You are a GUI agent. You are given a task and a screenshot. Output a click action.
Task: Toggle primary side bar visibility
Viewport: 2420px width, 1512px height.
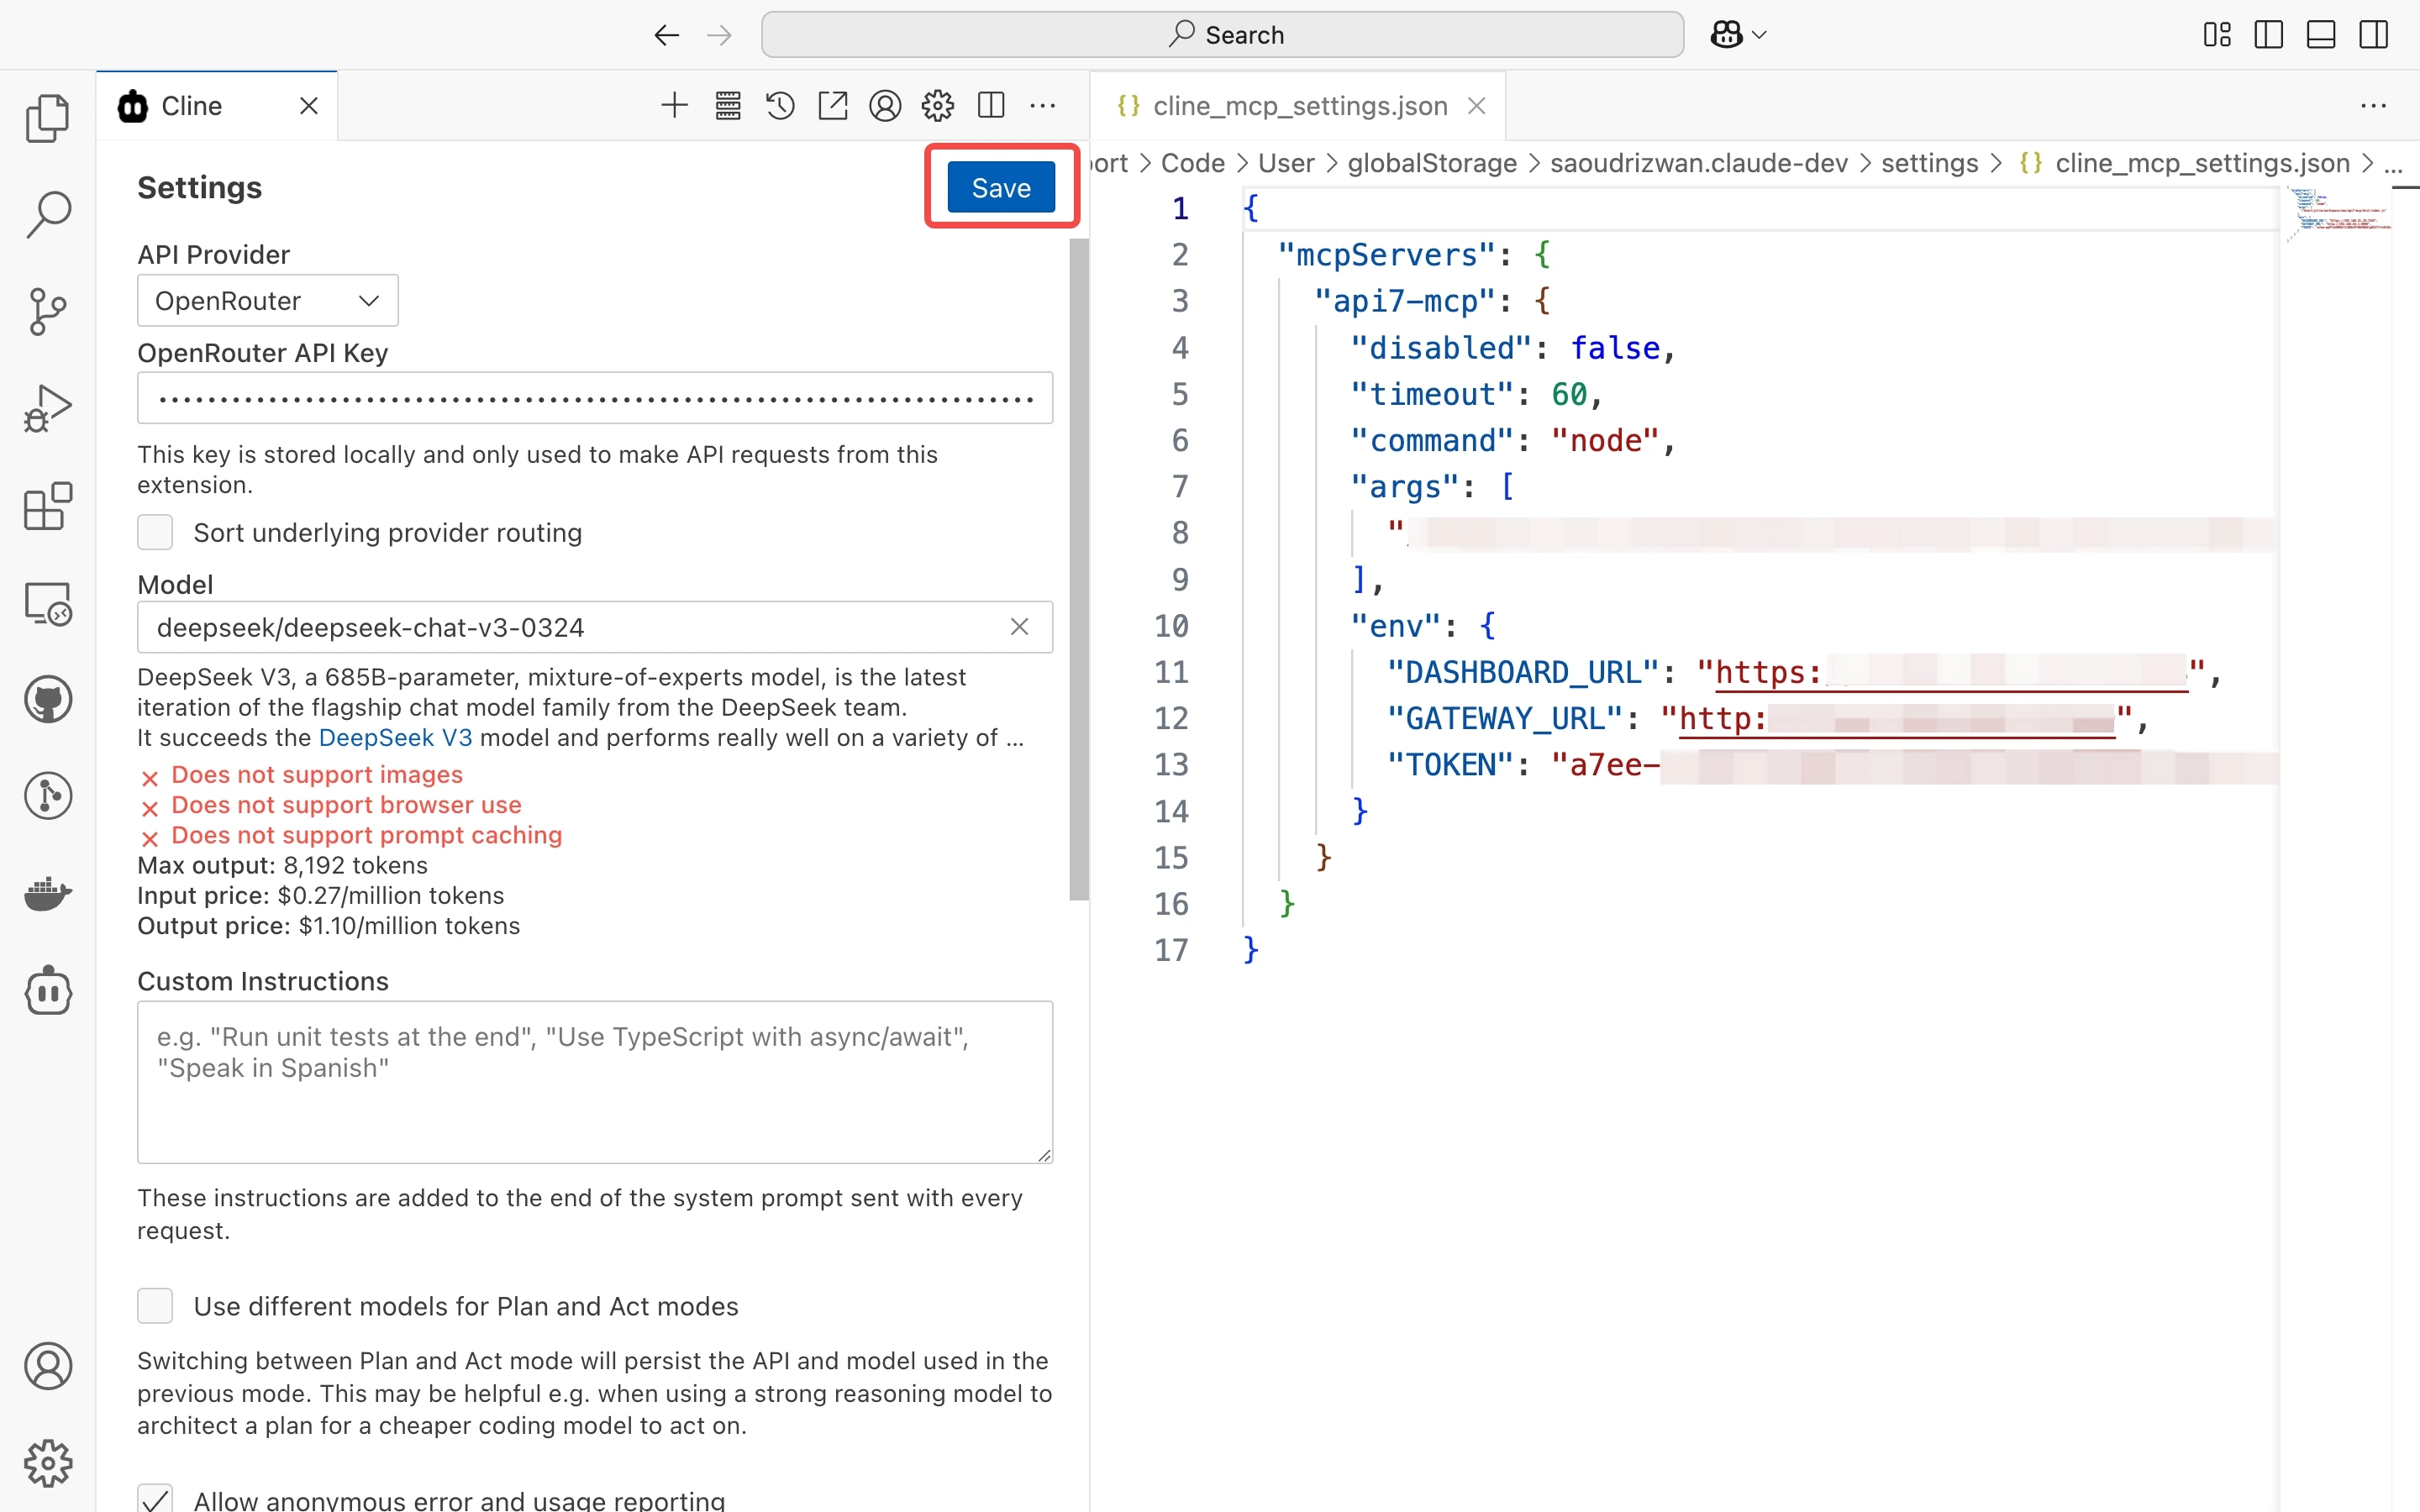click(2269, 35)
